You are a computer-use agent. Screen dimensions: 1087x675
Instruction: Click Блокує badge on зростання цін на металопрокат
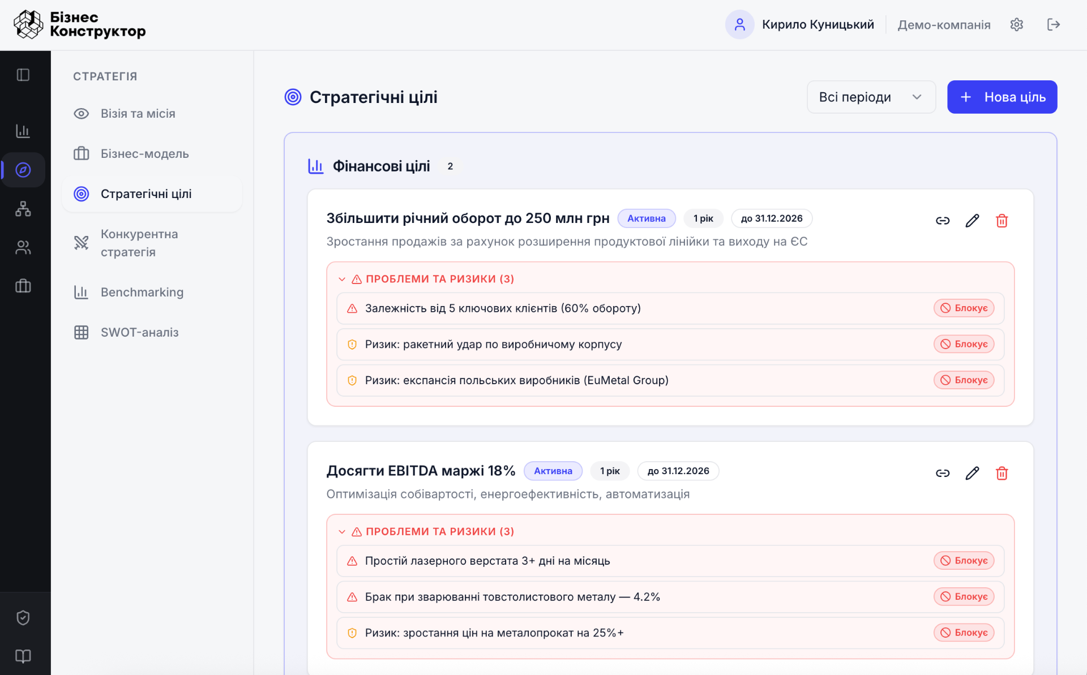tap(964, 633)
